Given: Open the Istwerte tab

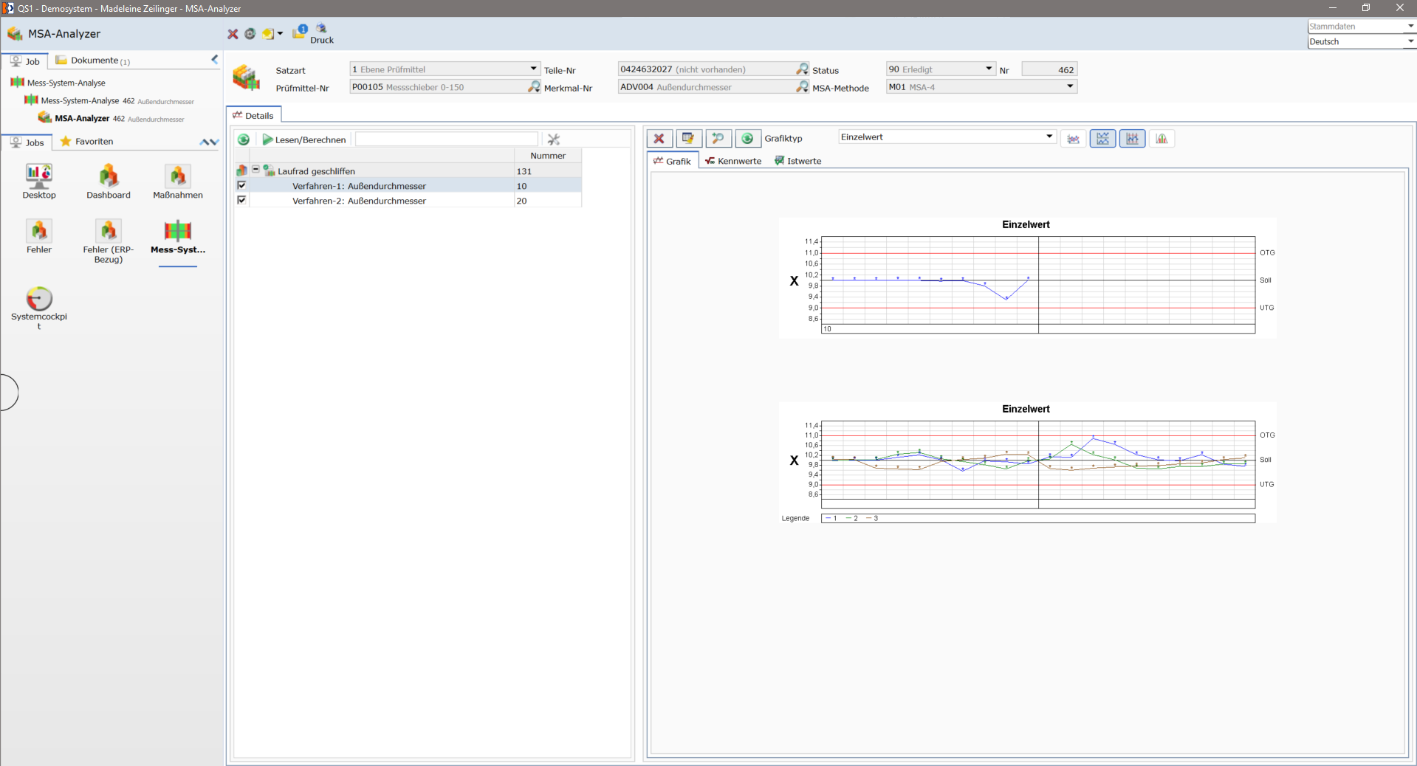Looking at the screenshot, I should point(797,161).
